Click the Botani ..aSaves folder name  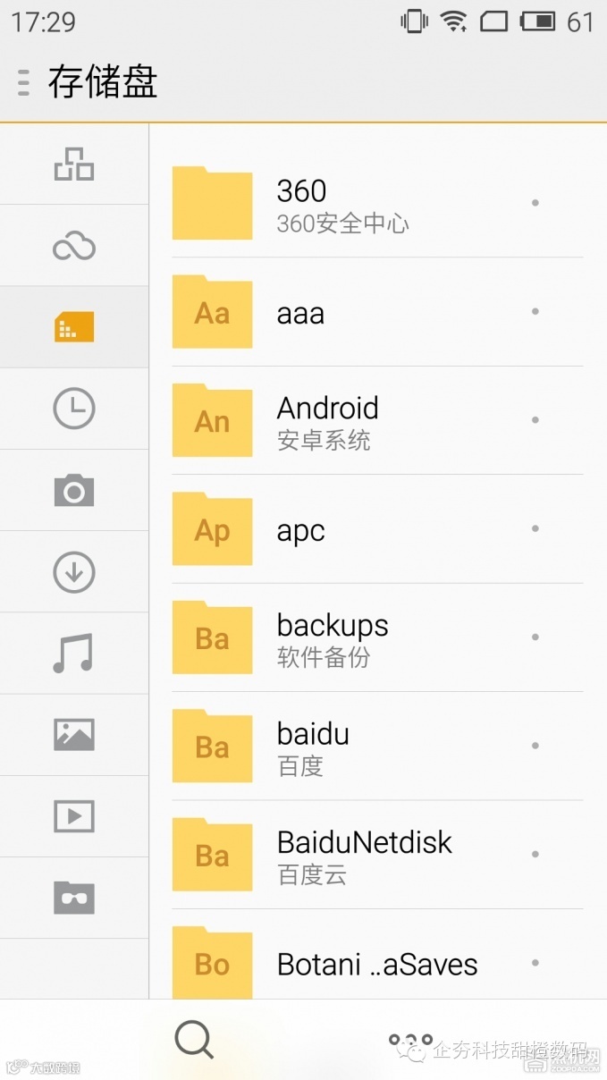pos(377,965)
